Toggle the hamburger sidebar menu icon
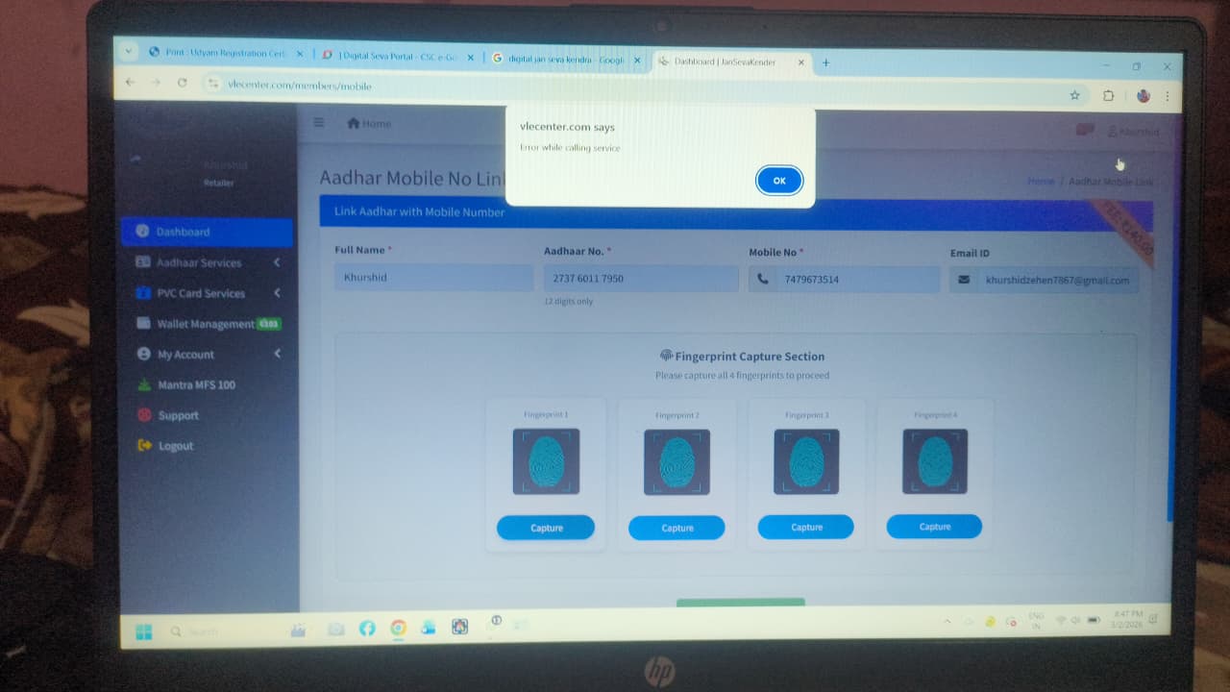The width and height of the screenshot is (1230, 692). pyautogui.click(x=319, y=123)
